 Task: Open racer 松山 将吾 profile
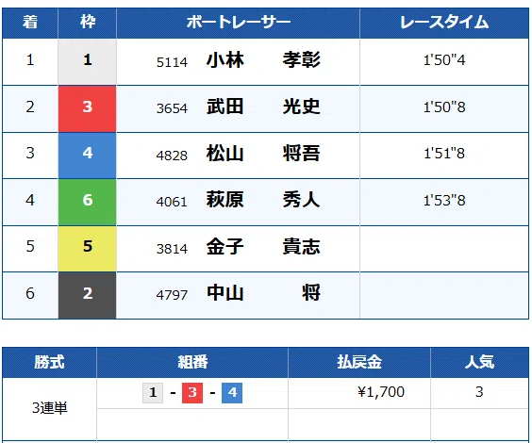coord(263,154)
